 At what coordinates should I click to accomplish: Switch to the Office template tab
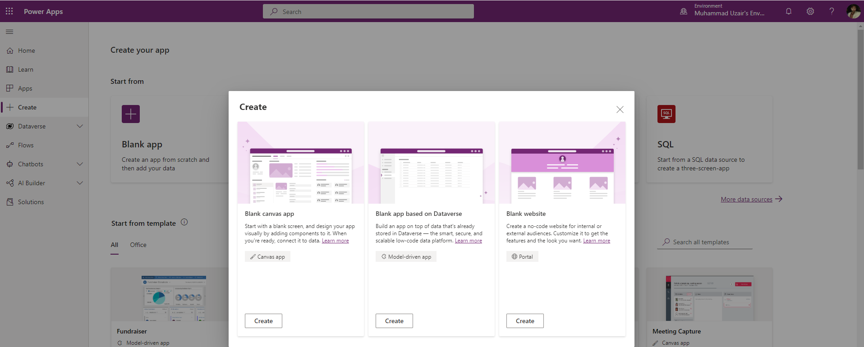tap(138, 245)
